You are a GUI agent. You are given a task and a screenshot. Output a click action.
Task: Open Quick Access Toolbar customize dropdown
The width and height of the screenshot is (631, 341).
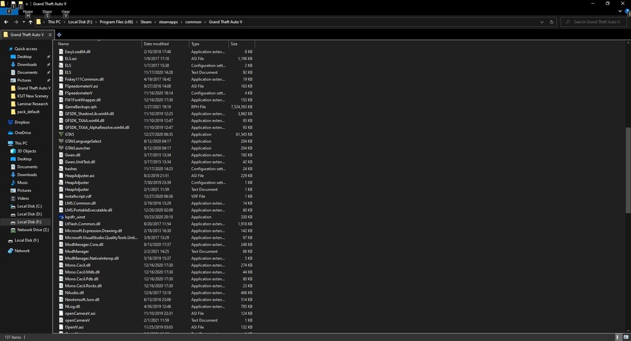click(27, 4)
